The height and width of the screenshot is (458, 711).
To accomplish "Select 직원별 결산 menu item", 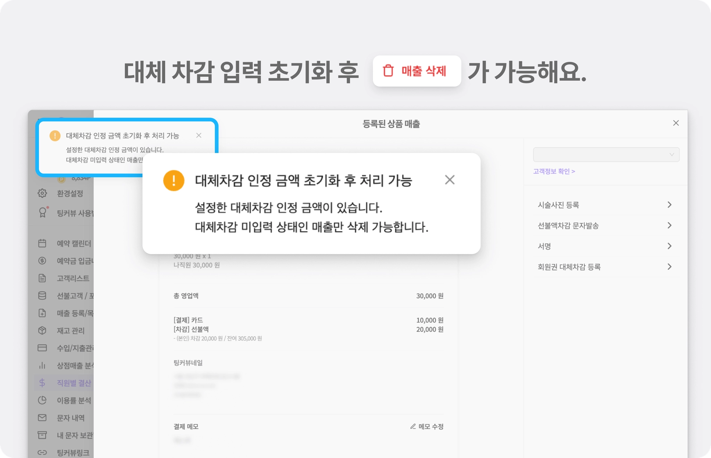I will (x=74, y=383).
